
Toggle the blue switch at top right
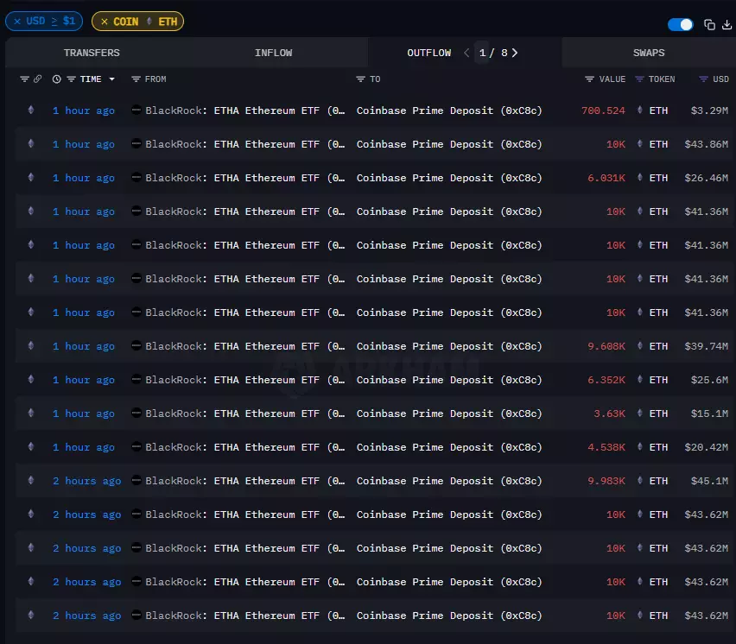coord(681,24)
